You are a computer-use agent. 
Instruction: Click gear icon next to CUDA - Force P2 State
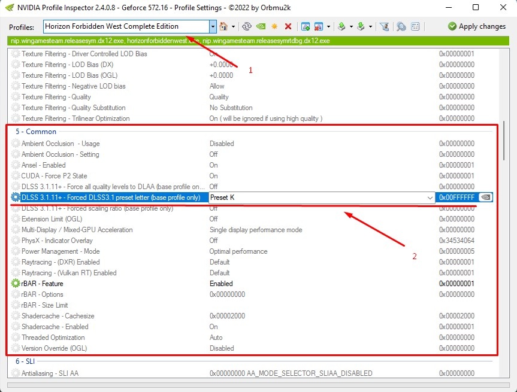click(15, 176)
